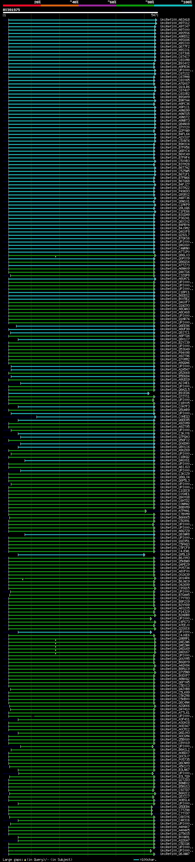Select the UniRef100_Q1W293 label

(175, 305)
